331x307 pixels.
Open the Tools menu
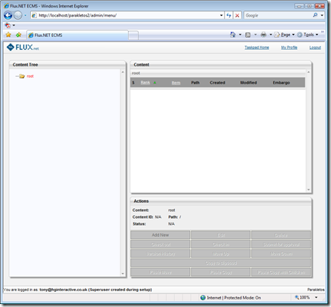308,35
